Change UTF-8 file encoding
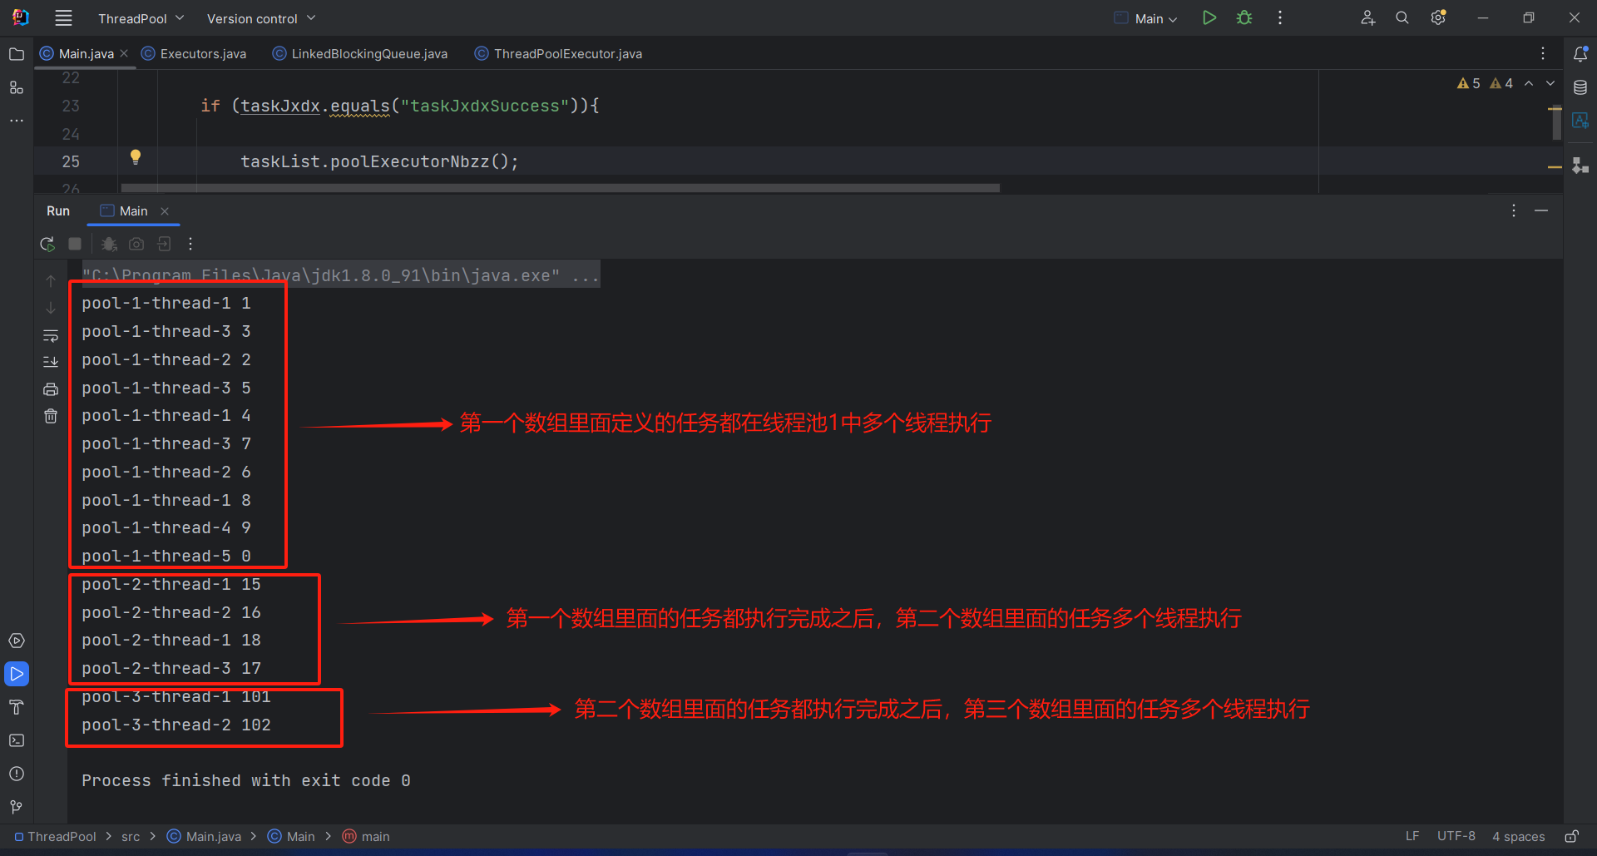Viewport: 1597px width, 856px height. click(1456, 836)
